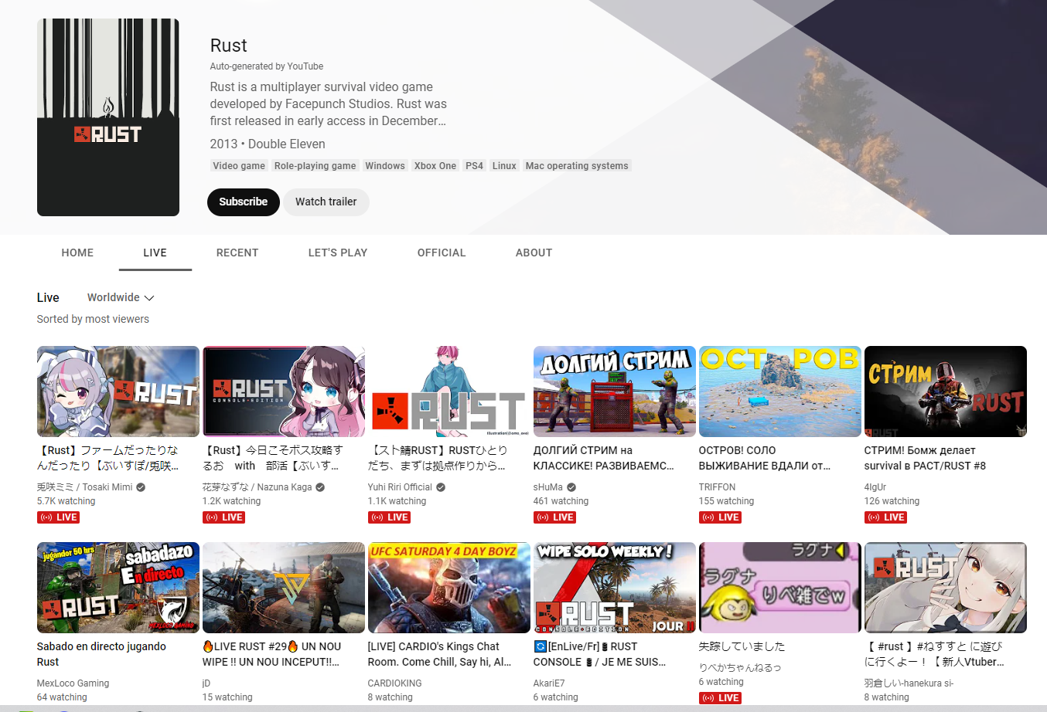The height and width of the screenshot is (712, 1047).
Task: Click the Watch trailer button
Action: 326,202
